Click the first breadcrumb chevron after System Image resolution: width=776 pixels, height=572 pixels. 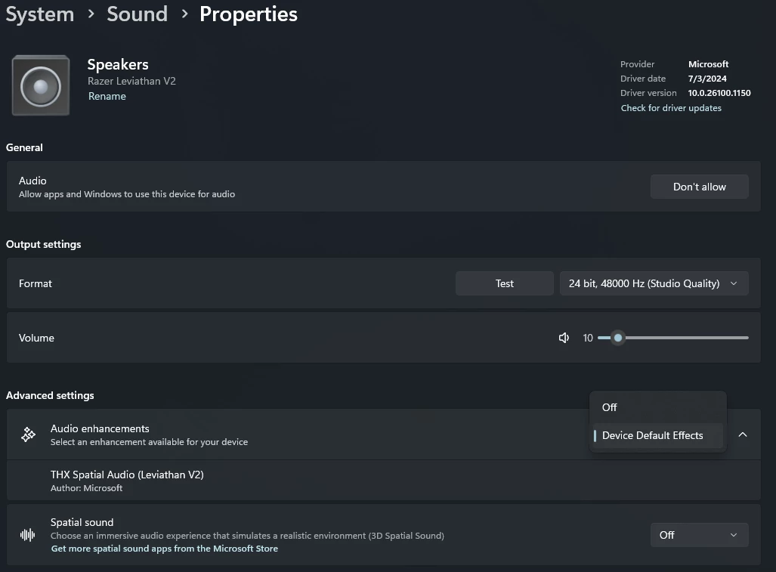click(x=91, y=14)
